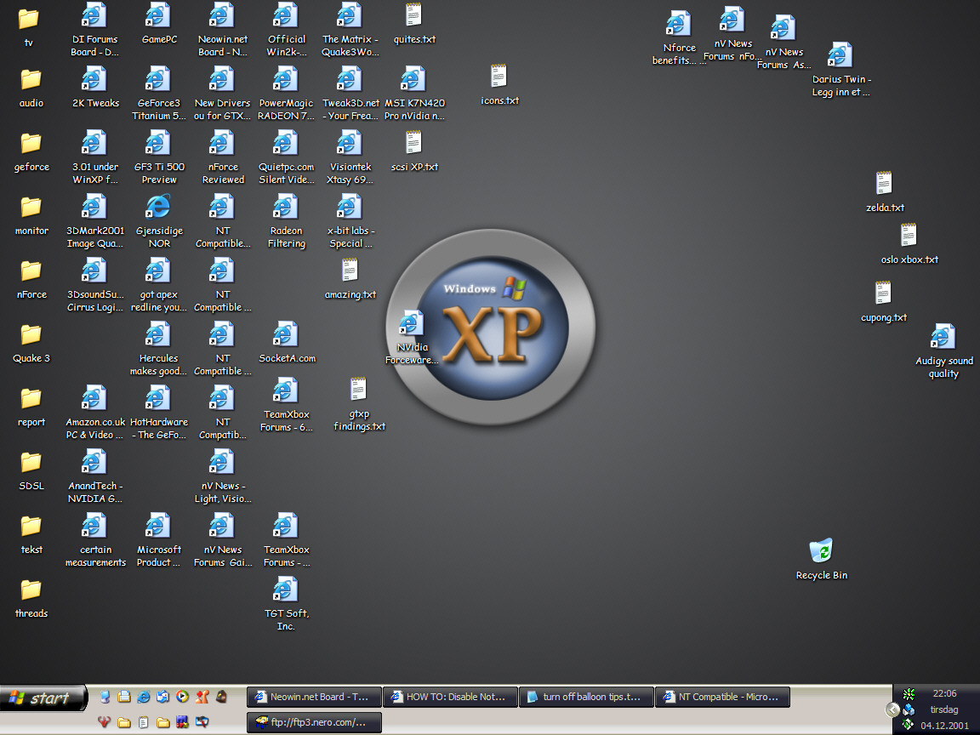Viewport: 980px width, 735px height.
Task: Select the Tweak3D.net shortcut
Action: pyautogui.click(x=350, y=94)
